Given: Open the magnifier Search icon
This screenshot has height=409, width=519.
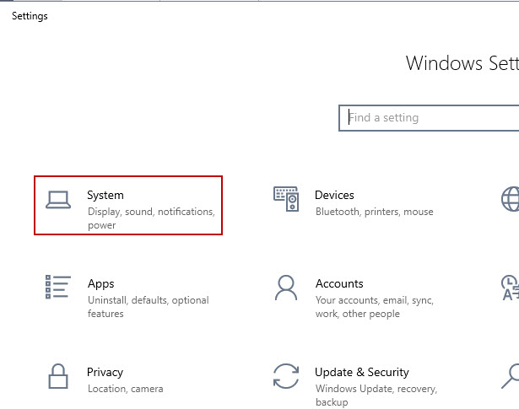Looking at the screenshot, I should pos(511,376).
